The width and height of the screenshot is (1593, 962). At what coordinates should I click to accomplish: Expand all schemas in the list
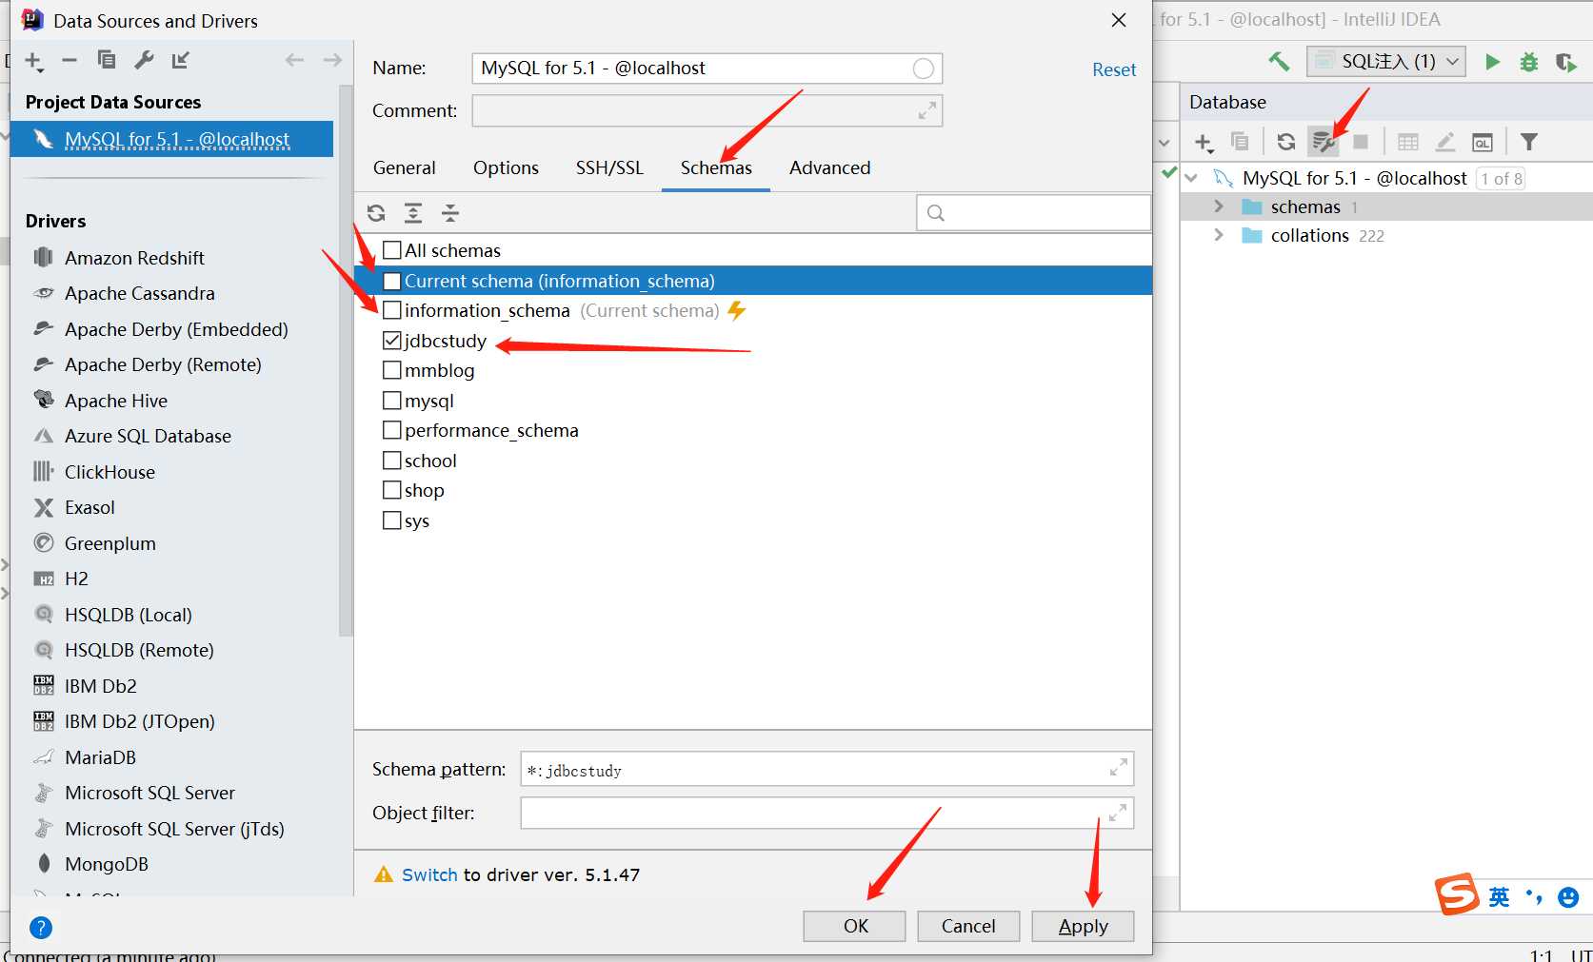tap(413, 213)
